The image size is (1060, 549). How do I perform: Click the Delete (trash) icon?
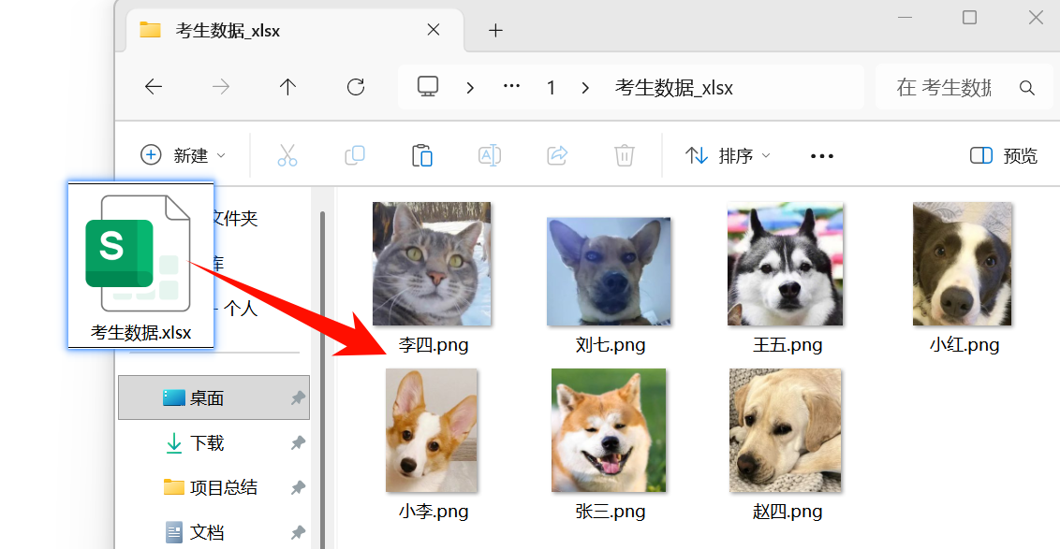[625, 155]
